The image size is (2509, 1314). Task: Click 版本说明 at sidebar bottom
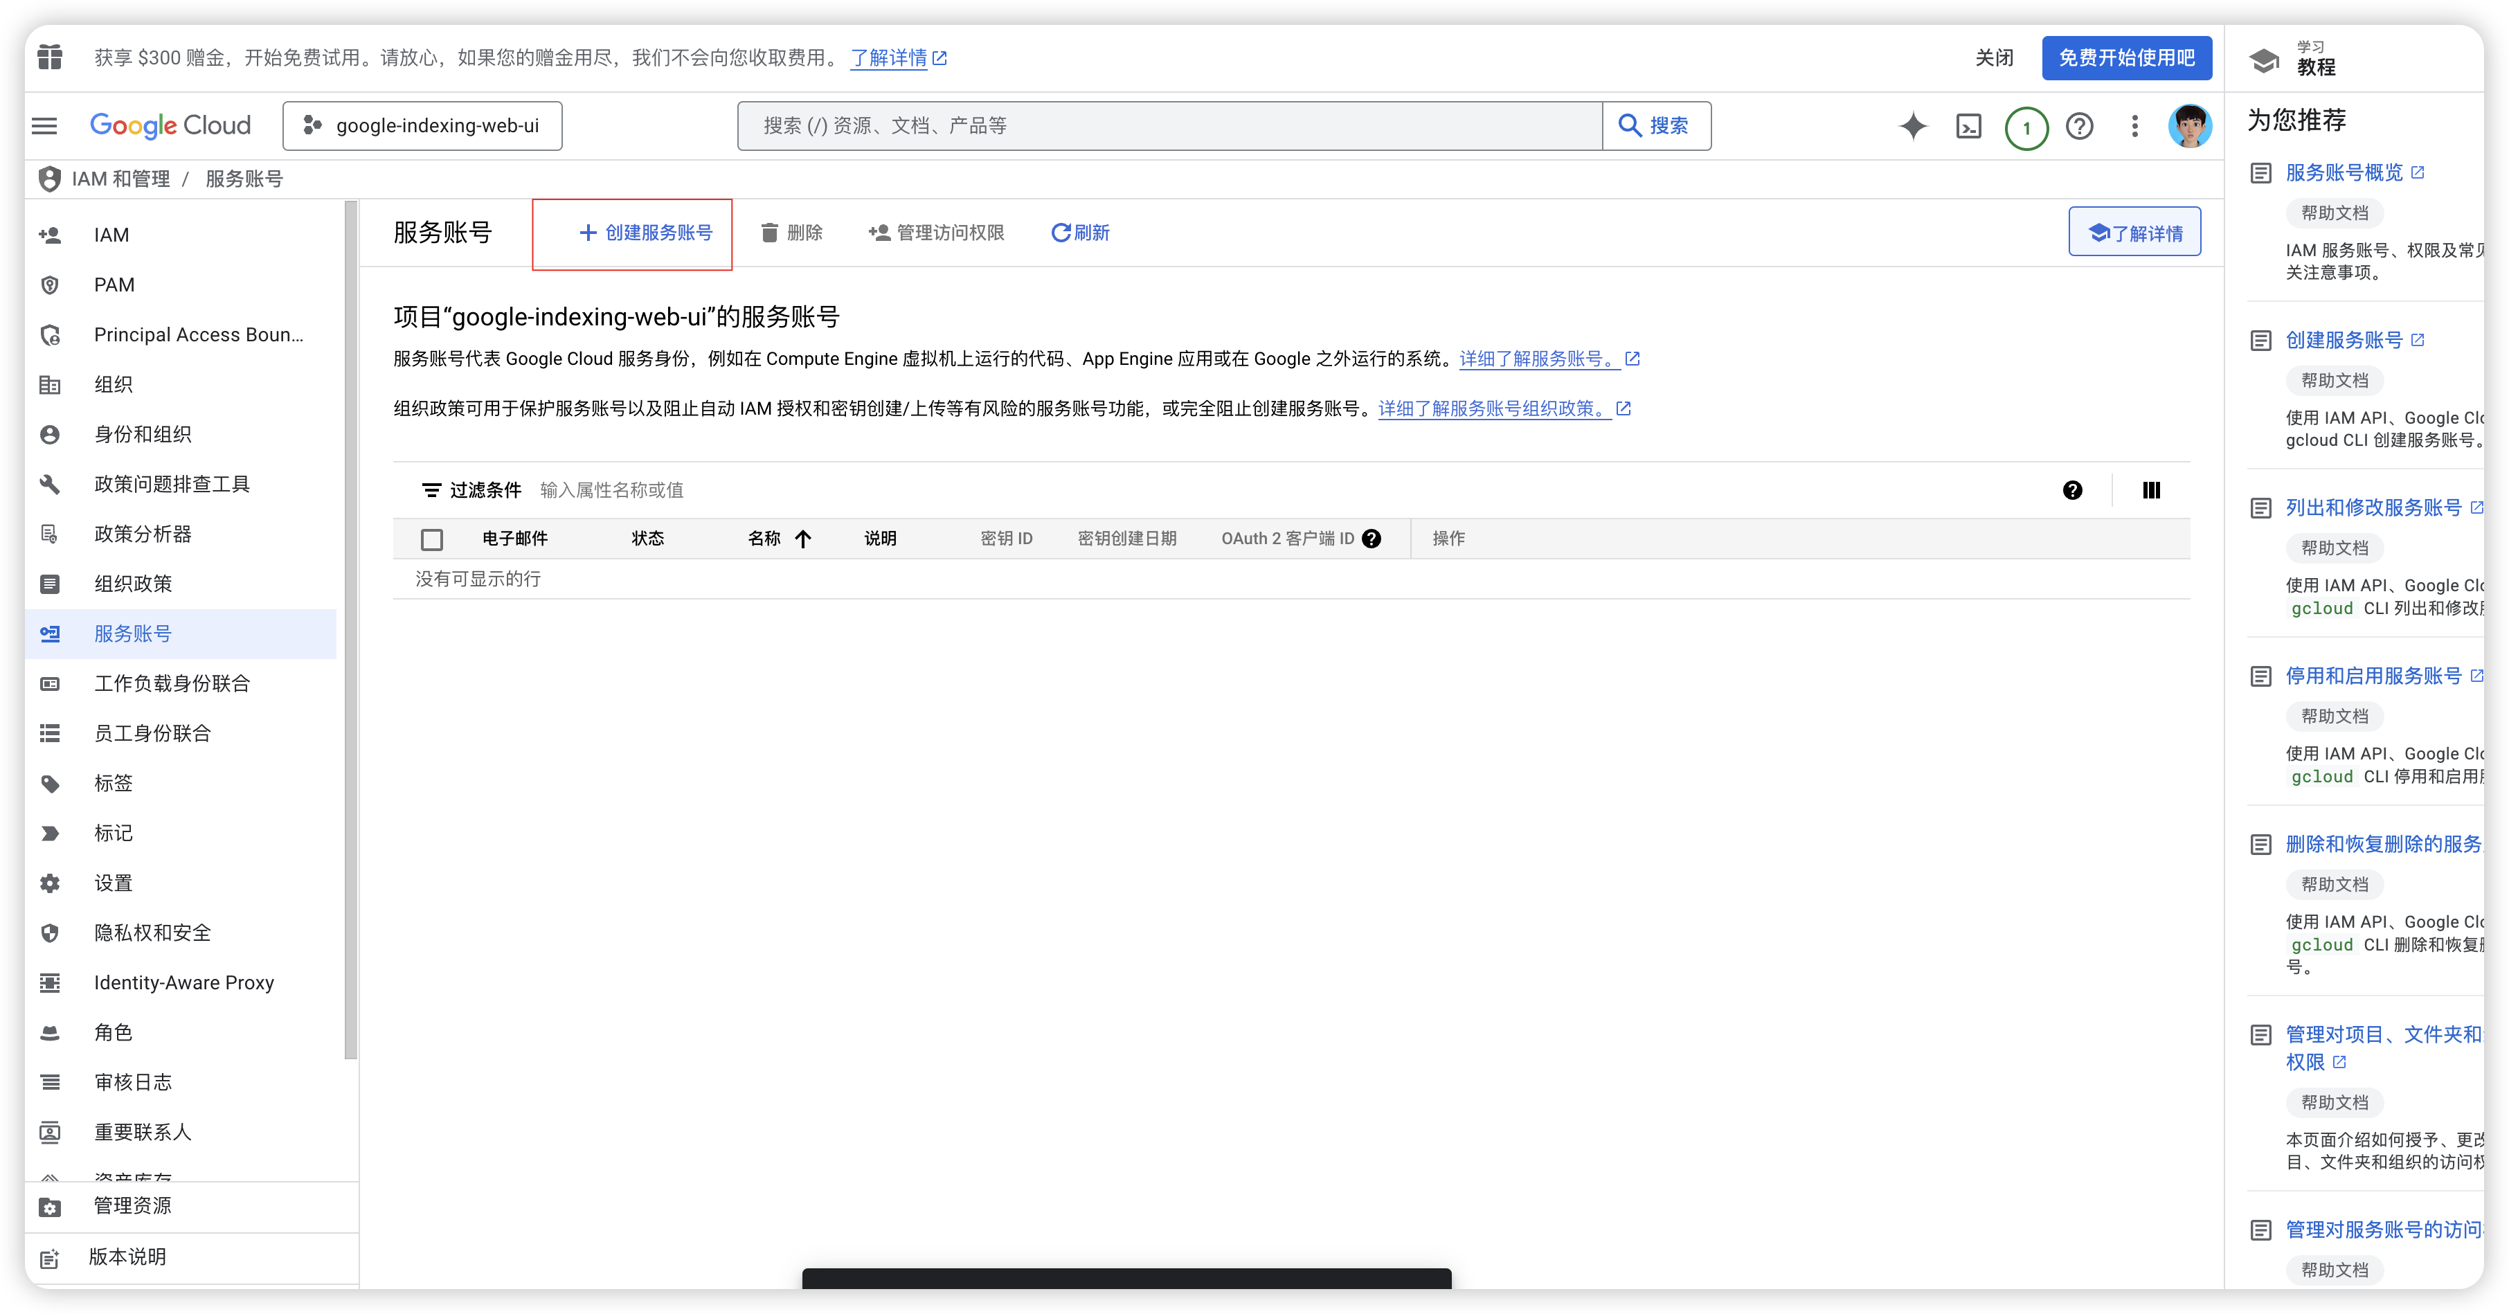point(192,1257)
